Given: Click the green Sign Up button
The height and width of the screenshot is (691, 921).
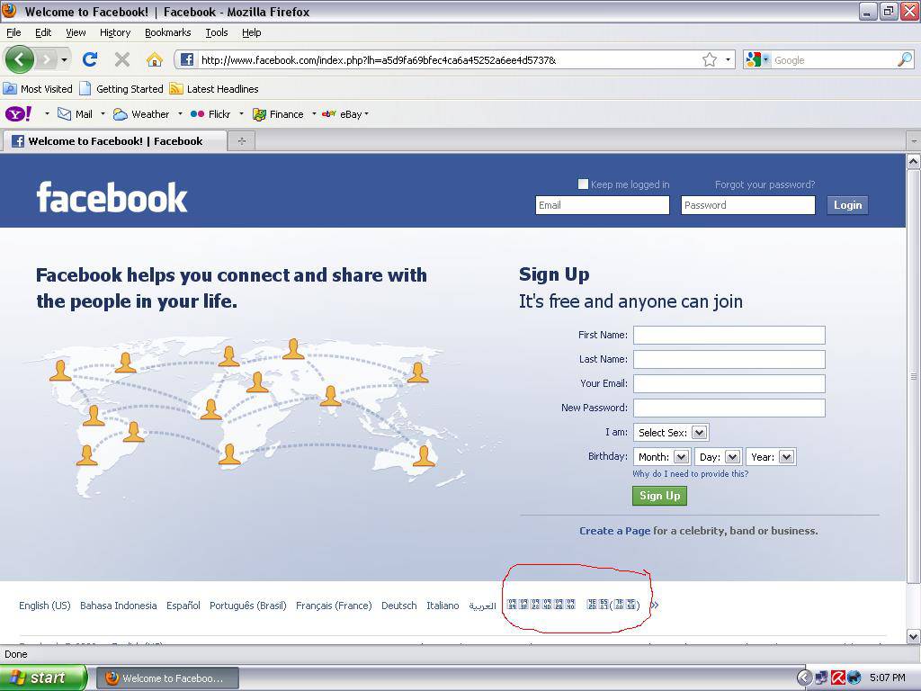Looking at the screenshot, I should tap(659, 496).
